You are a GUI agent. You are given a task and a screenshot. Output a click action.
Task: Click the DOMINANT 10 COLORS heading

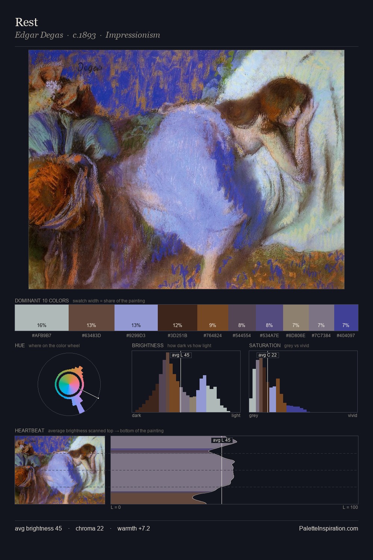(42, 301)
